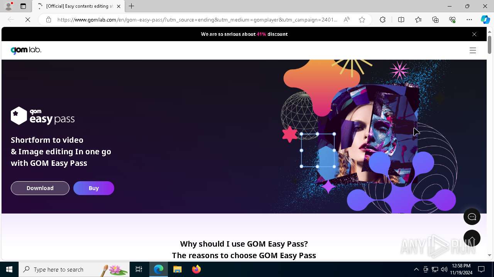
Task: Click the GOM Lab logo
Action: coord(26,50)
